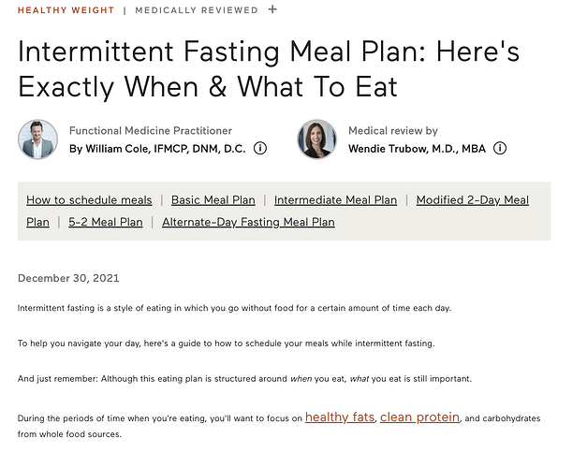Open William Cole's author photo
Viewport: 587px width, 468px height.
click(x=37, y=139)
